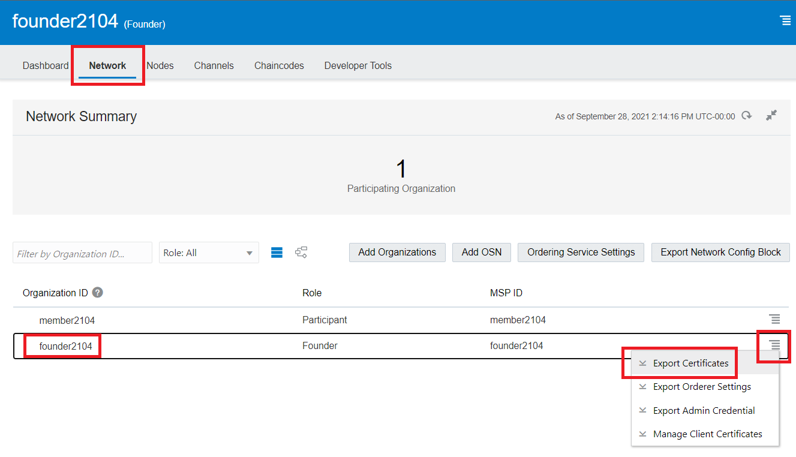796x457 pixels.
Task: Select Export Admin Credential option
Action: tap(704, 411)
